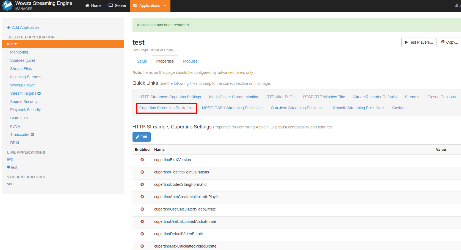Open Source Security in the sidebar

24,102
